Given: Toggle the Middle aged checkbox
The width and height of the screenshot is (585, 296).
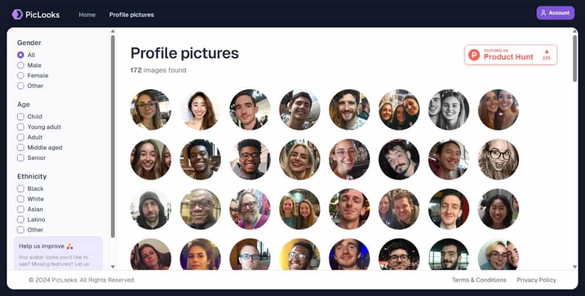Looking at the screenshot, I should pyautogui.click(x=21, y=147).
